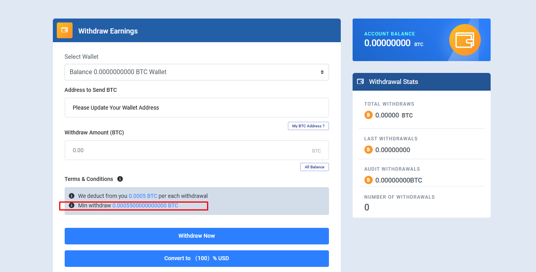536x272 pixels.
Task: Click Convert to (100) % USD button
Action: point(196,259)
